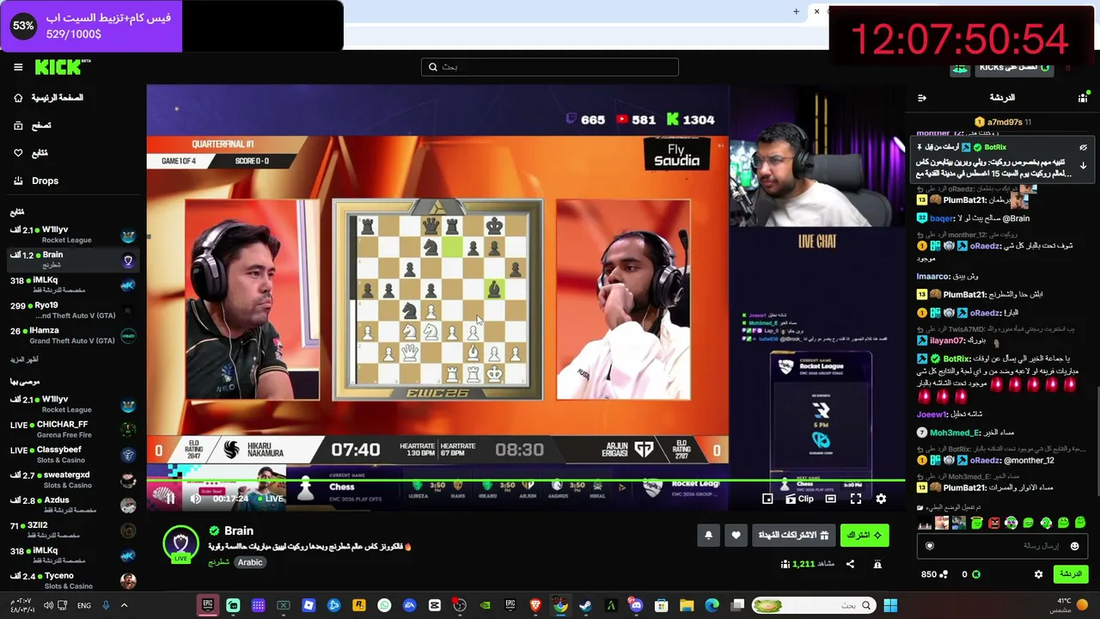Open the 3ZII2 recommended channel
Screen dimensions: 1100x619
coord(73,530)
